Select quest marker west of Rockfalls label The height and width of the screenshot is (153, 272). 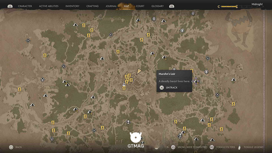19,89
